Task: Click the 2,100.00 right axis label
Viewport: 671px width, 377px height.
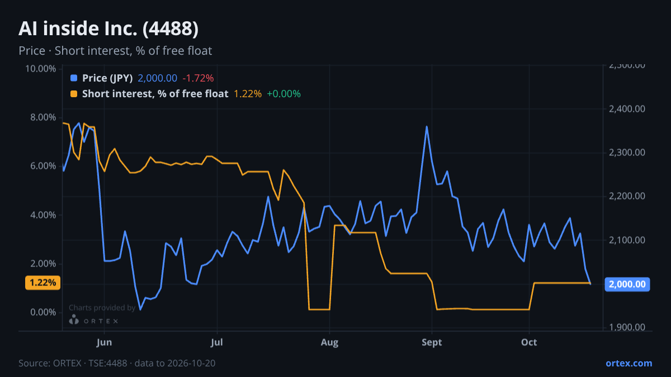Action: (x=627, y=240)
